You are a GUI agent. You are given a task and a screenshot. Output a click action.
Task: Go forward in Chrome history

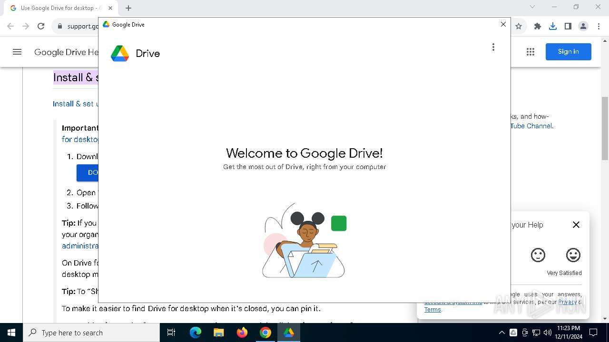coord(26,26)
